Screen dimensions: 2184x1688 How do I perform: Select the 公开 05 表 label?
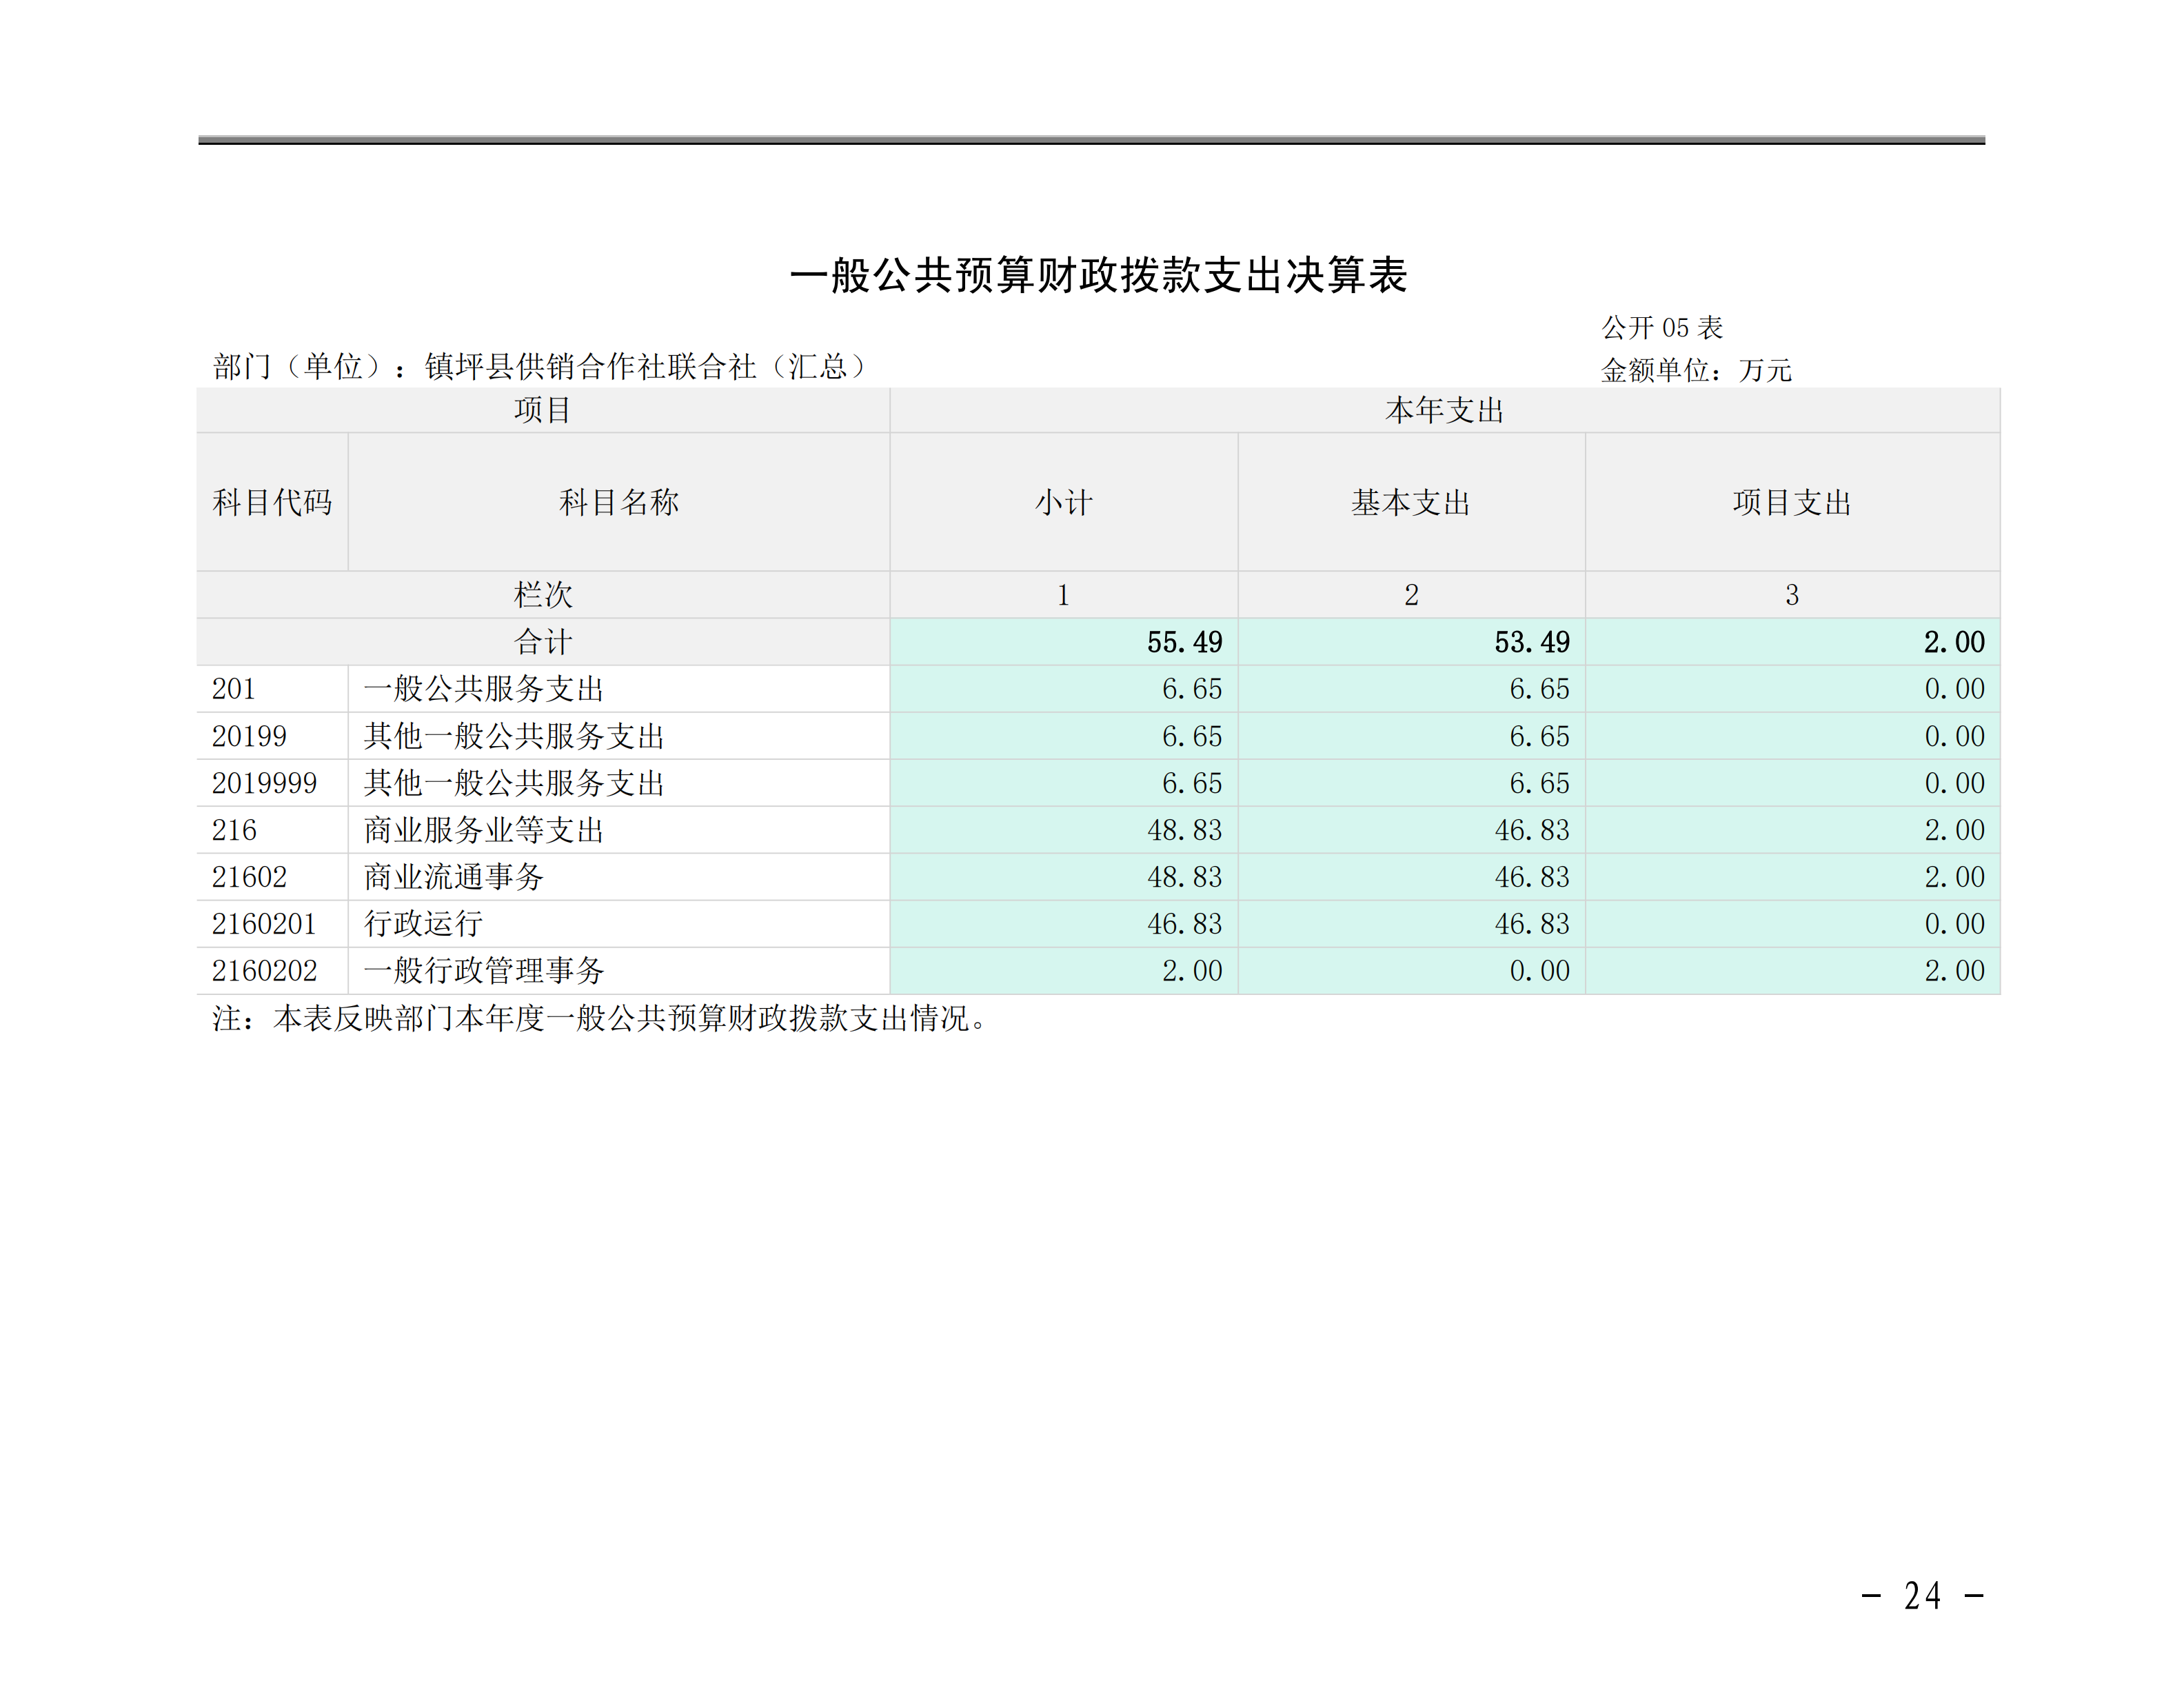[1661, 327]
